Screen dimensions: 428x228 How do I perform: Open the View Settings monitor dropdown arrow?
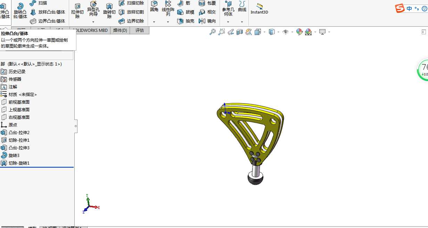click(329, 32)
